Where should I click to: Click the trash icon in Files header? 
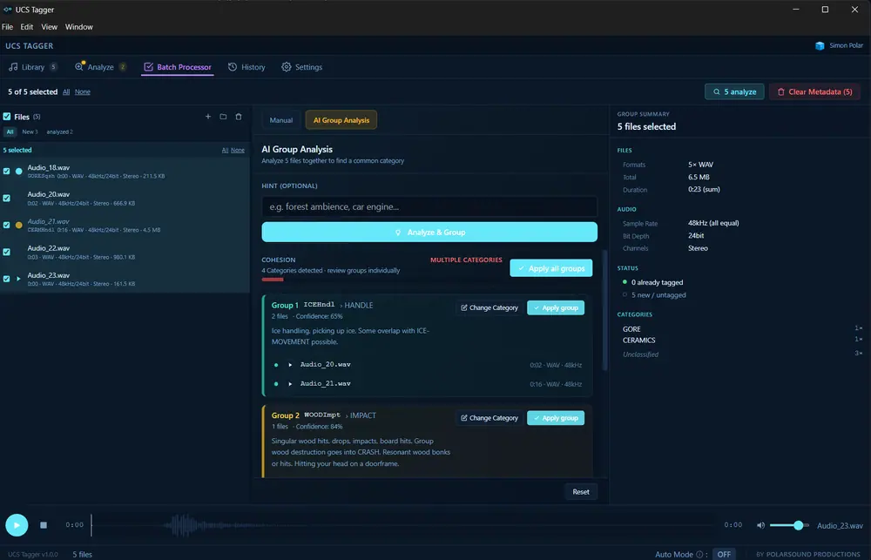[x=239, y=117]
